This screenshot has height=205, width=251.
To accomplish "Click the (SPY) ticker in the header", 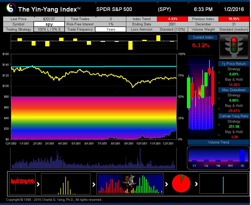I will (x=164, y=9).
